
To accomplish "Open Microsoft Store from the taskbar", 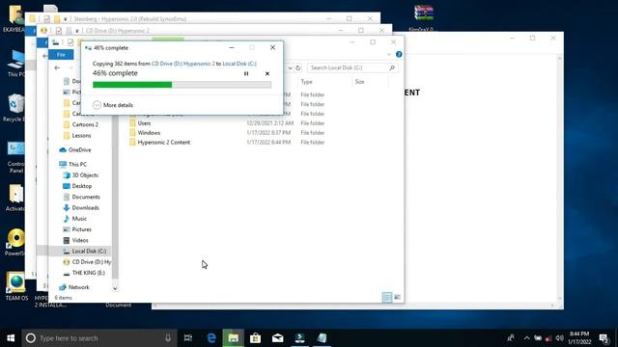I will tap(255, 338).
